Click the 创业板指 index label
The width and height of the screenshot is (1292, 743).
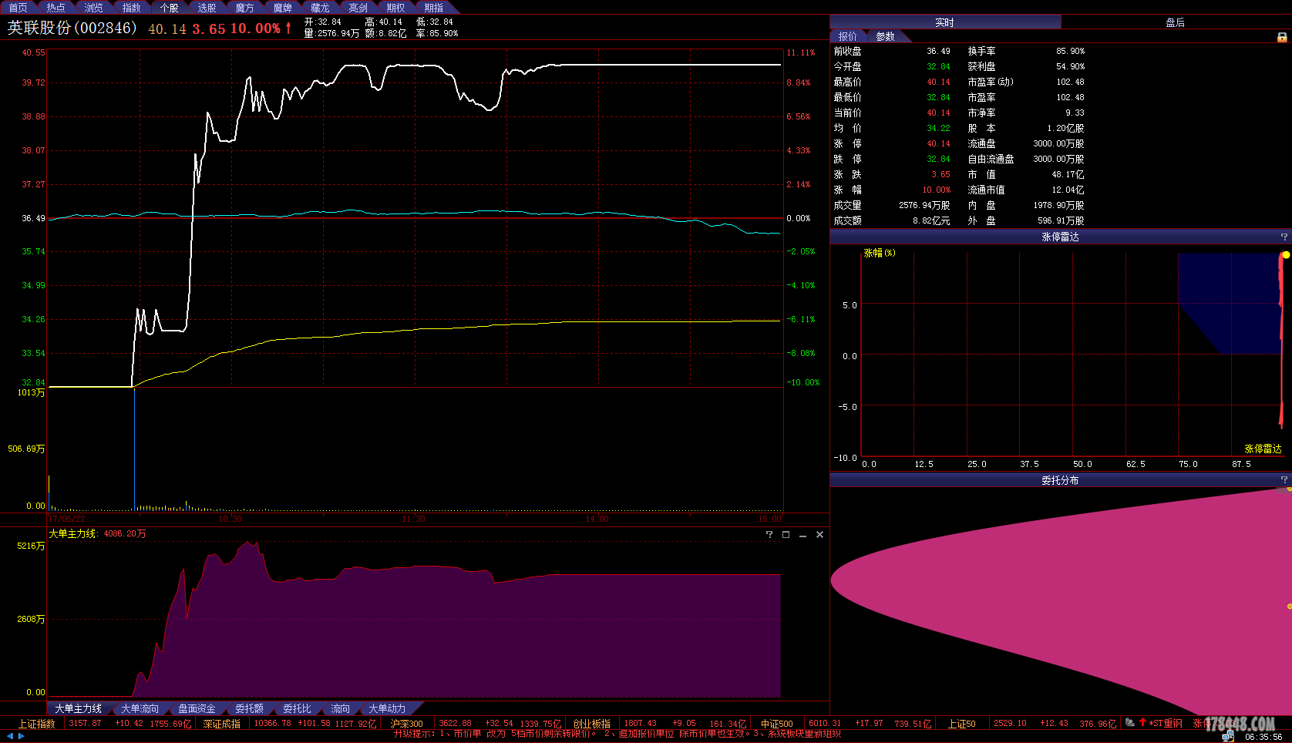click(x=591, y=724)
